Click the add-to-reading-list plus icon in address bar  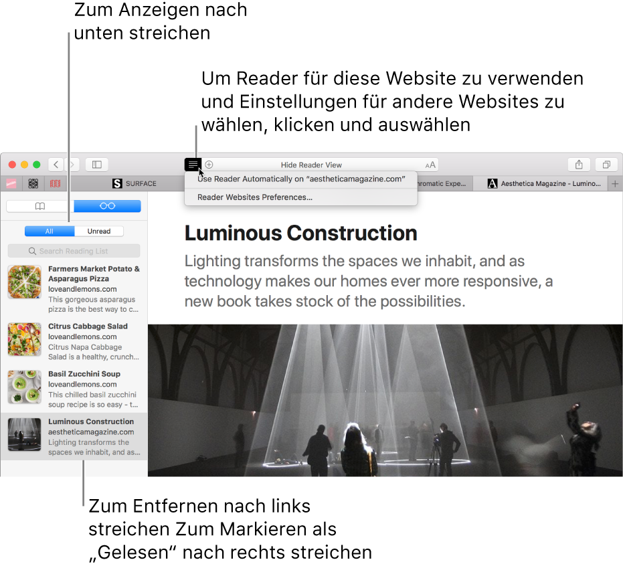209,165
